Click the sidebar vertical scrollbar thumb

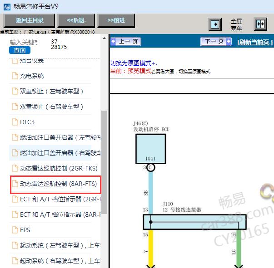click(x=105, y=162)
